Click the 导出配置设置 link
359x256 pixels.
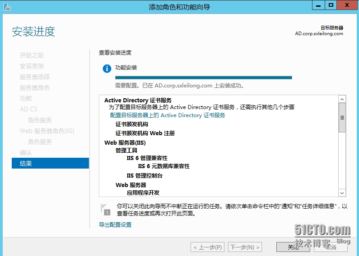(115, 225)
